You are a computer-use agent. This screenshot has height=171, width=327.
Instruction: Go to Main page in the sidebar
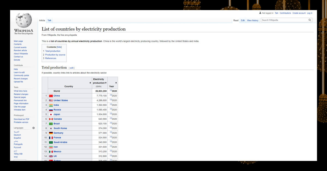pos(18,41)
